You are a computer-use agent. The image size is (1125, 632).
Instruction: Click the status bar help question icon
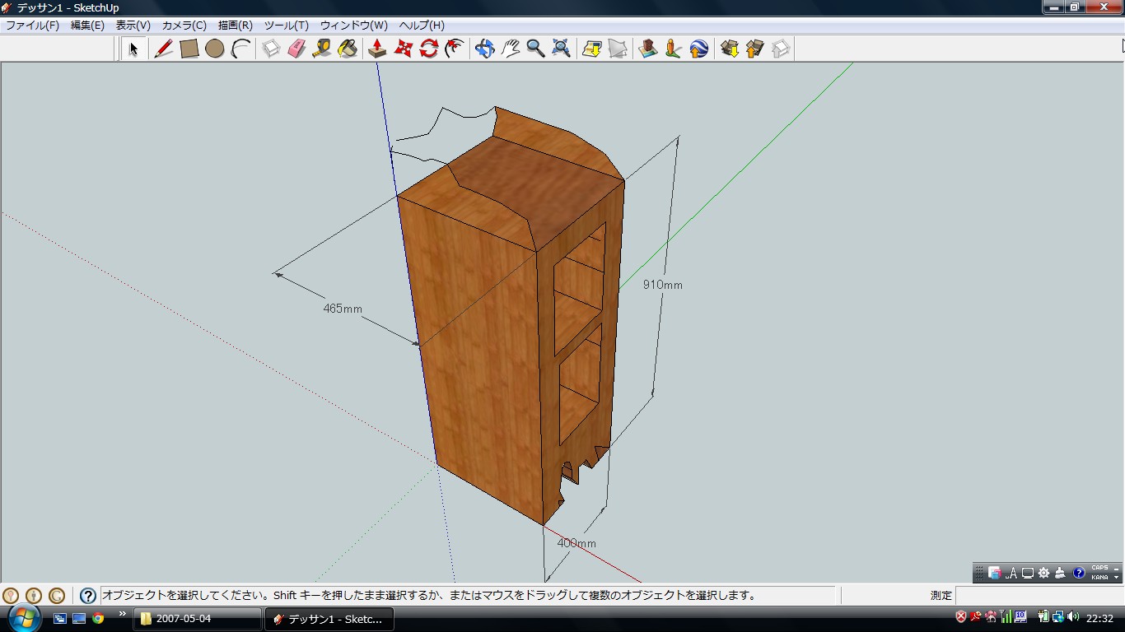coord(87,596)
